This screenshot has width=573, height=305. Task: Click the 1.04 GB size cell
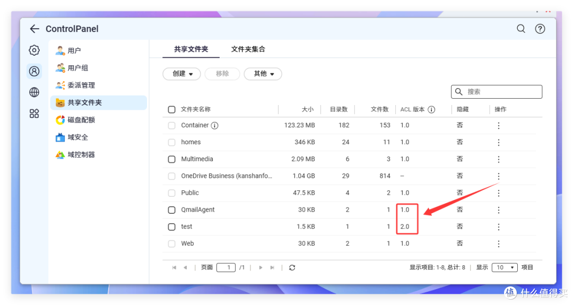click(x=303, y=176)
